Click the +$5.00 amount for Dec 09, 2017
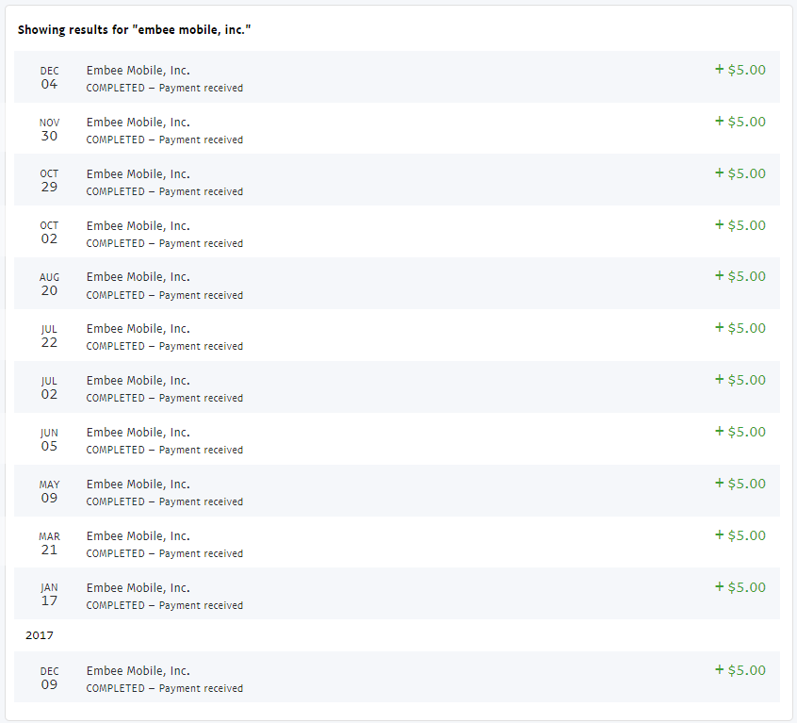The width and height of the screenshot is (797, 723). 740,670
